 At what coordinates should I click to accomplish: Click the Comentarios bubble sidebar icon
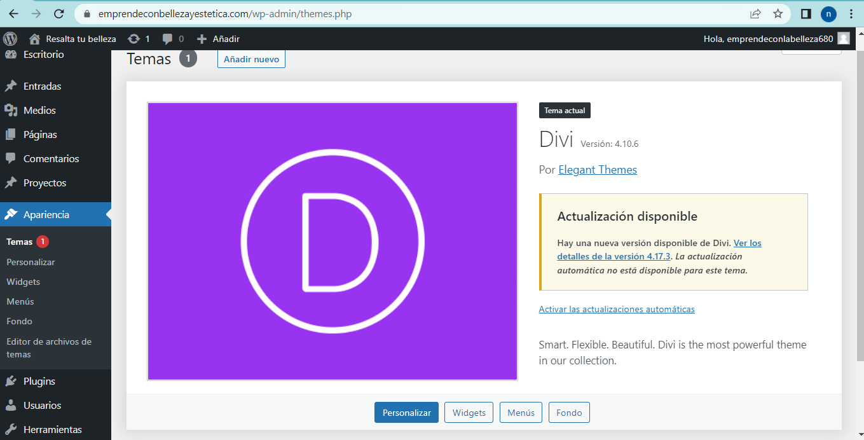(11, 158)
